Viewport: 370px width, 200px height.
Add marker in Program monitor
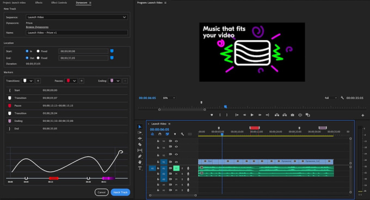pyautogui.click(x=212, y=115)
